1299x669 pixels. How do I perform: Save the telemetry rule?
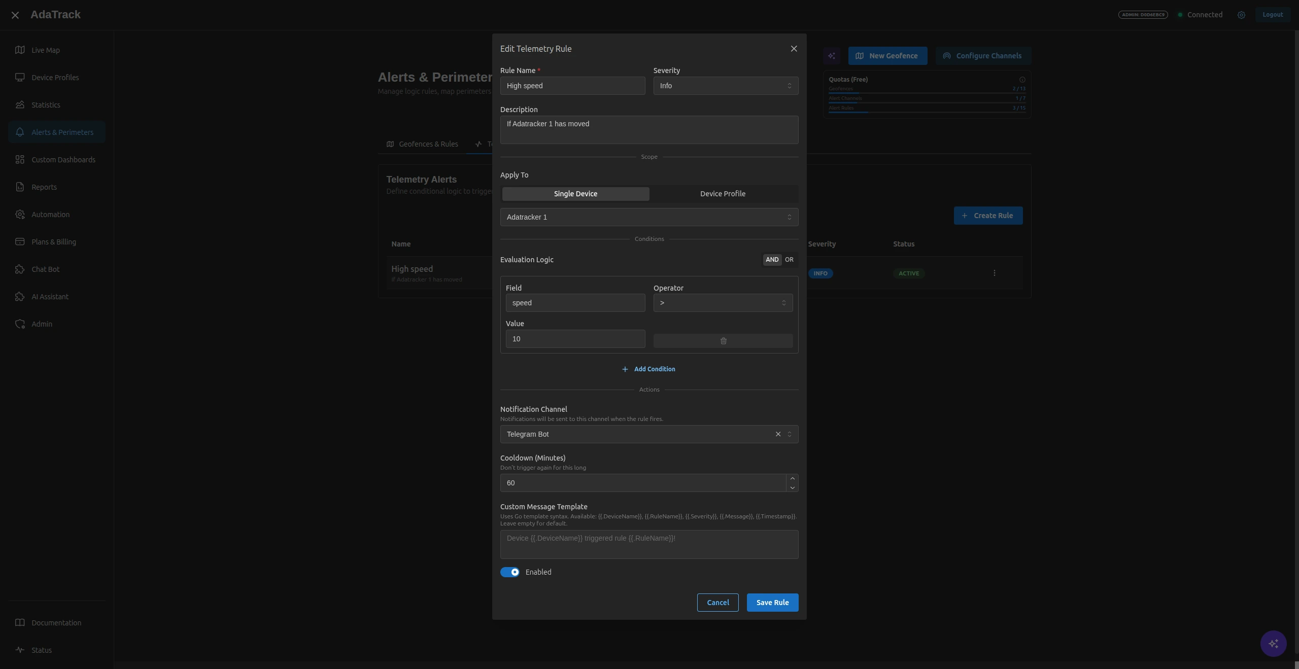click(x=772, y=603)
